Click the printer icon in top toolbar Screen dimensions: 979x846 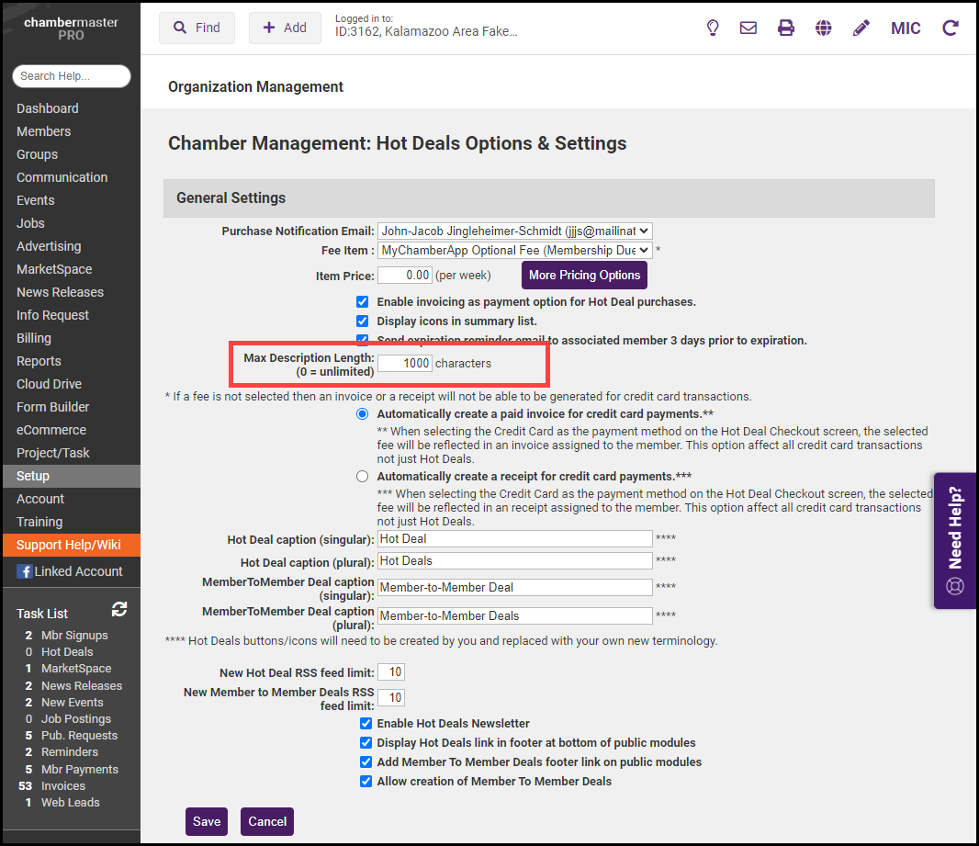pos(786,28)
